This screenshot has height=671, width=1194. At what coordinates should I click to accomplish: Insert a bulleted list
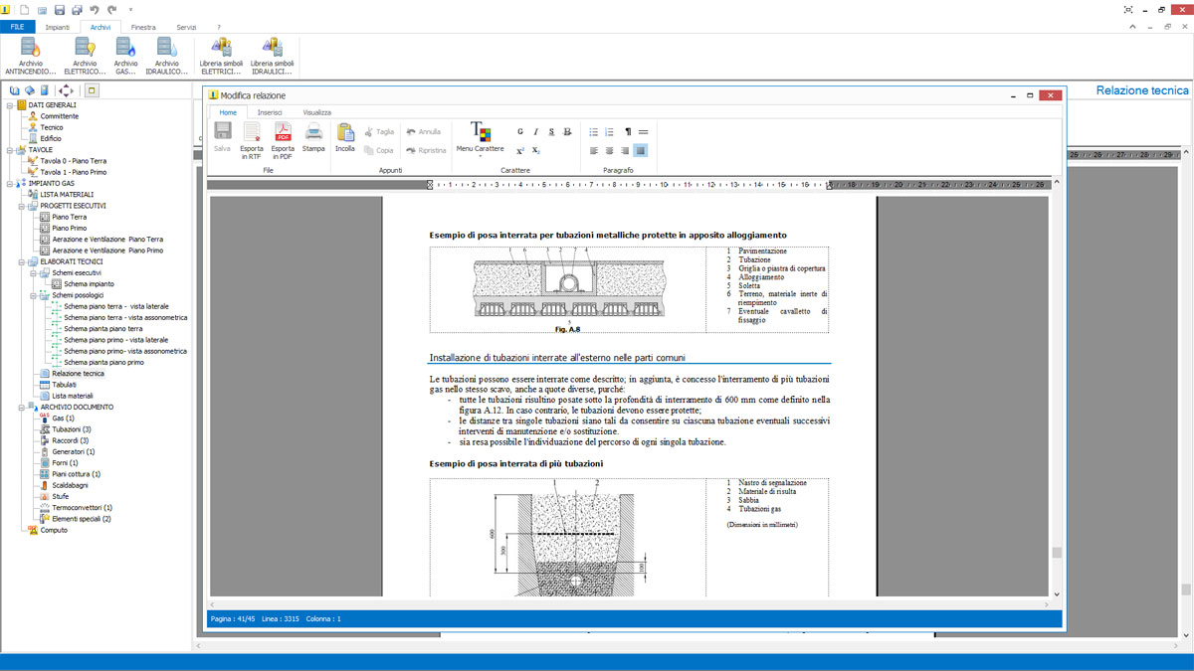tap(594, 131)
